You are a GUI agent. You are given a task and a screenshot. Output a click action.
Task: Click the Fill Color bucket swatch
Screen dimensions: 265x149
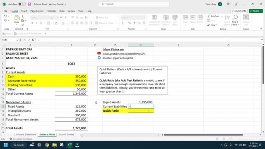pyautogui.click(x=56, y=23)
